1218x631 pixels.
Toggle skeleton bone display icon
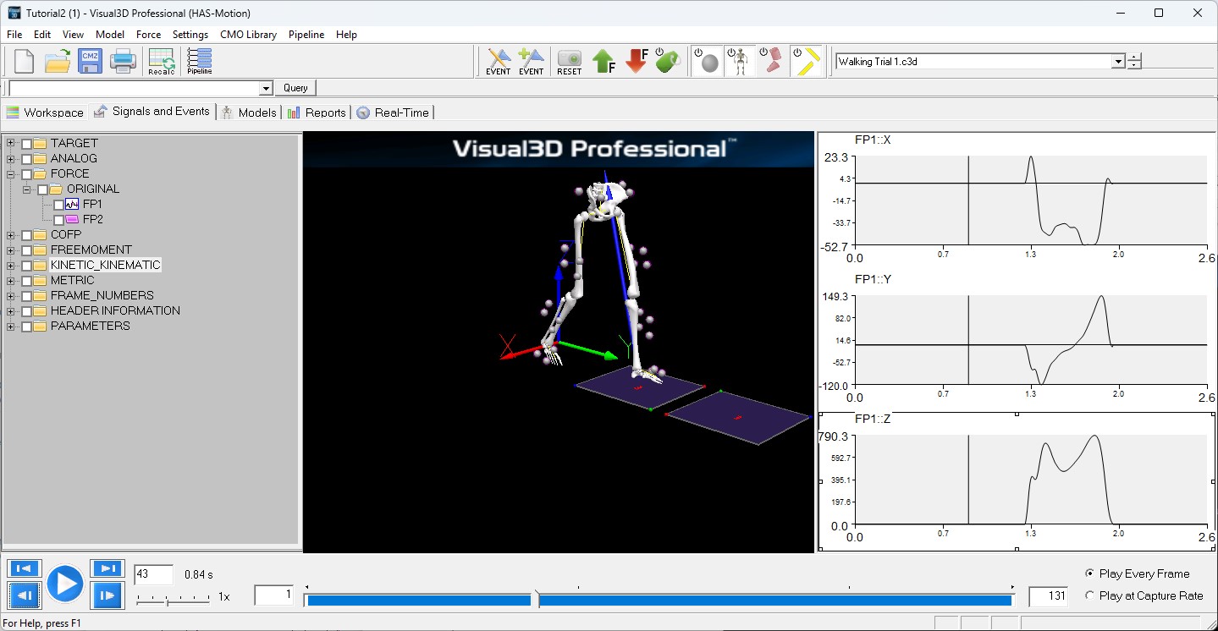point(740,62)
